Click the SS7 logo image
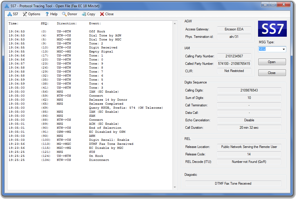The height and width of the screenshot is (199, 296). point(272,29)
